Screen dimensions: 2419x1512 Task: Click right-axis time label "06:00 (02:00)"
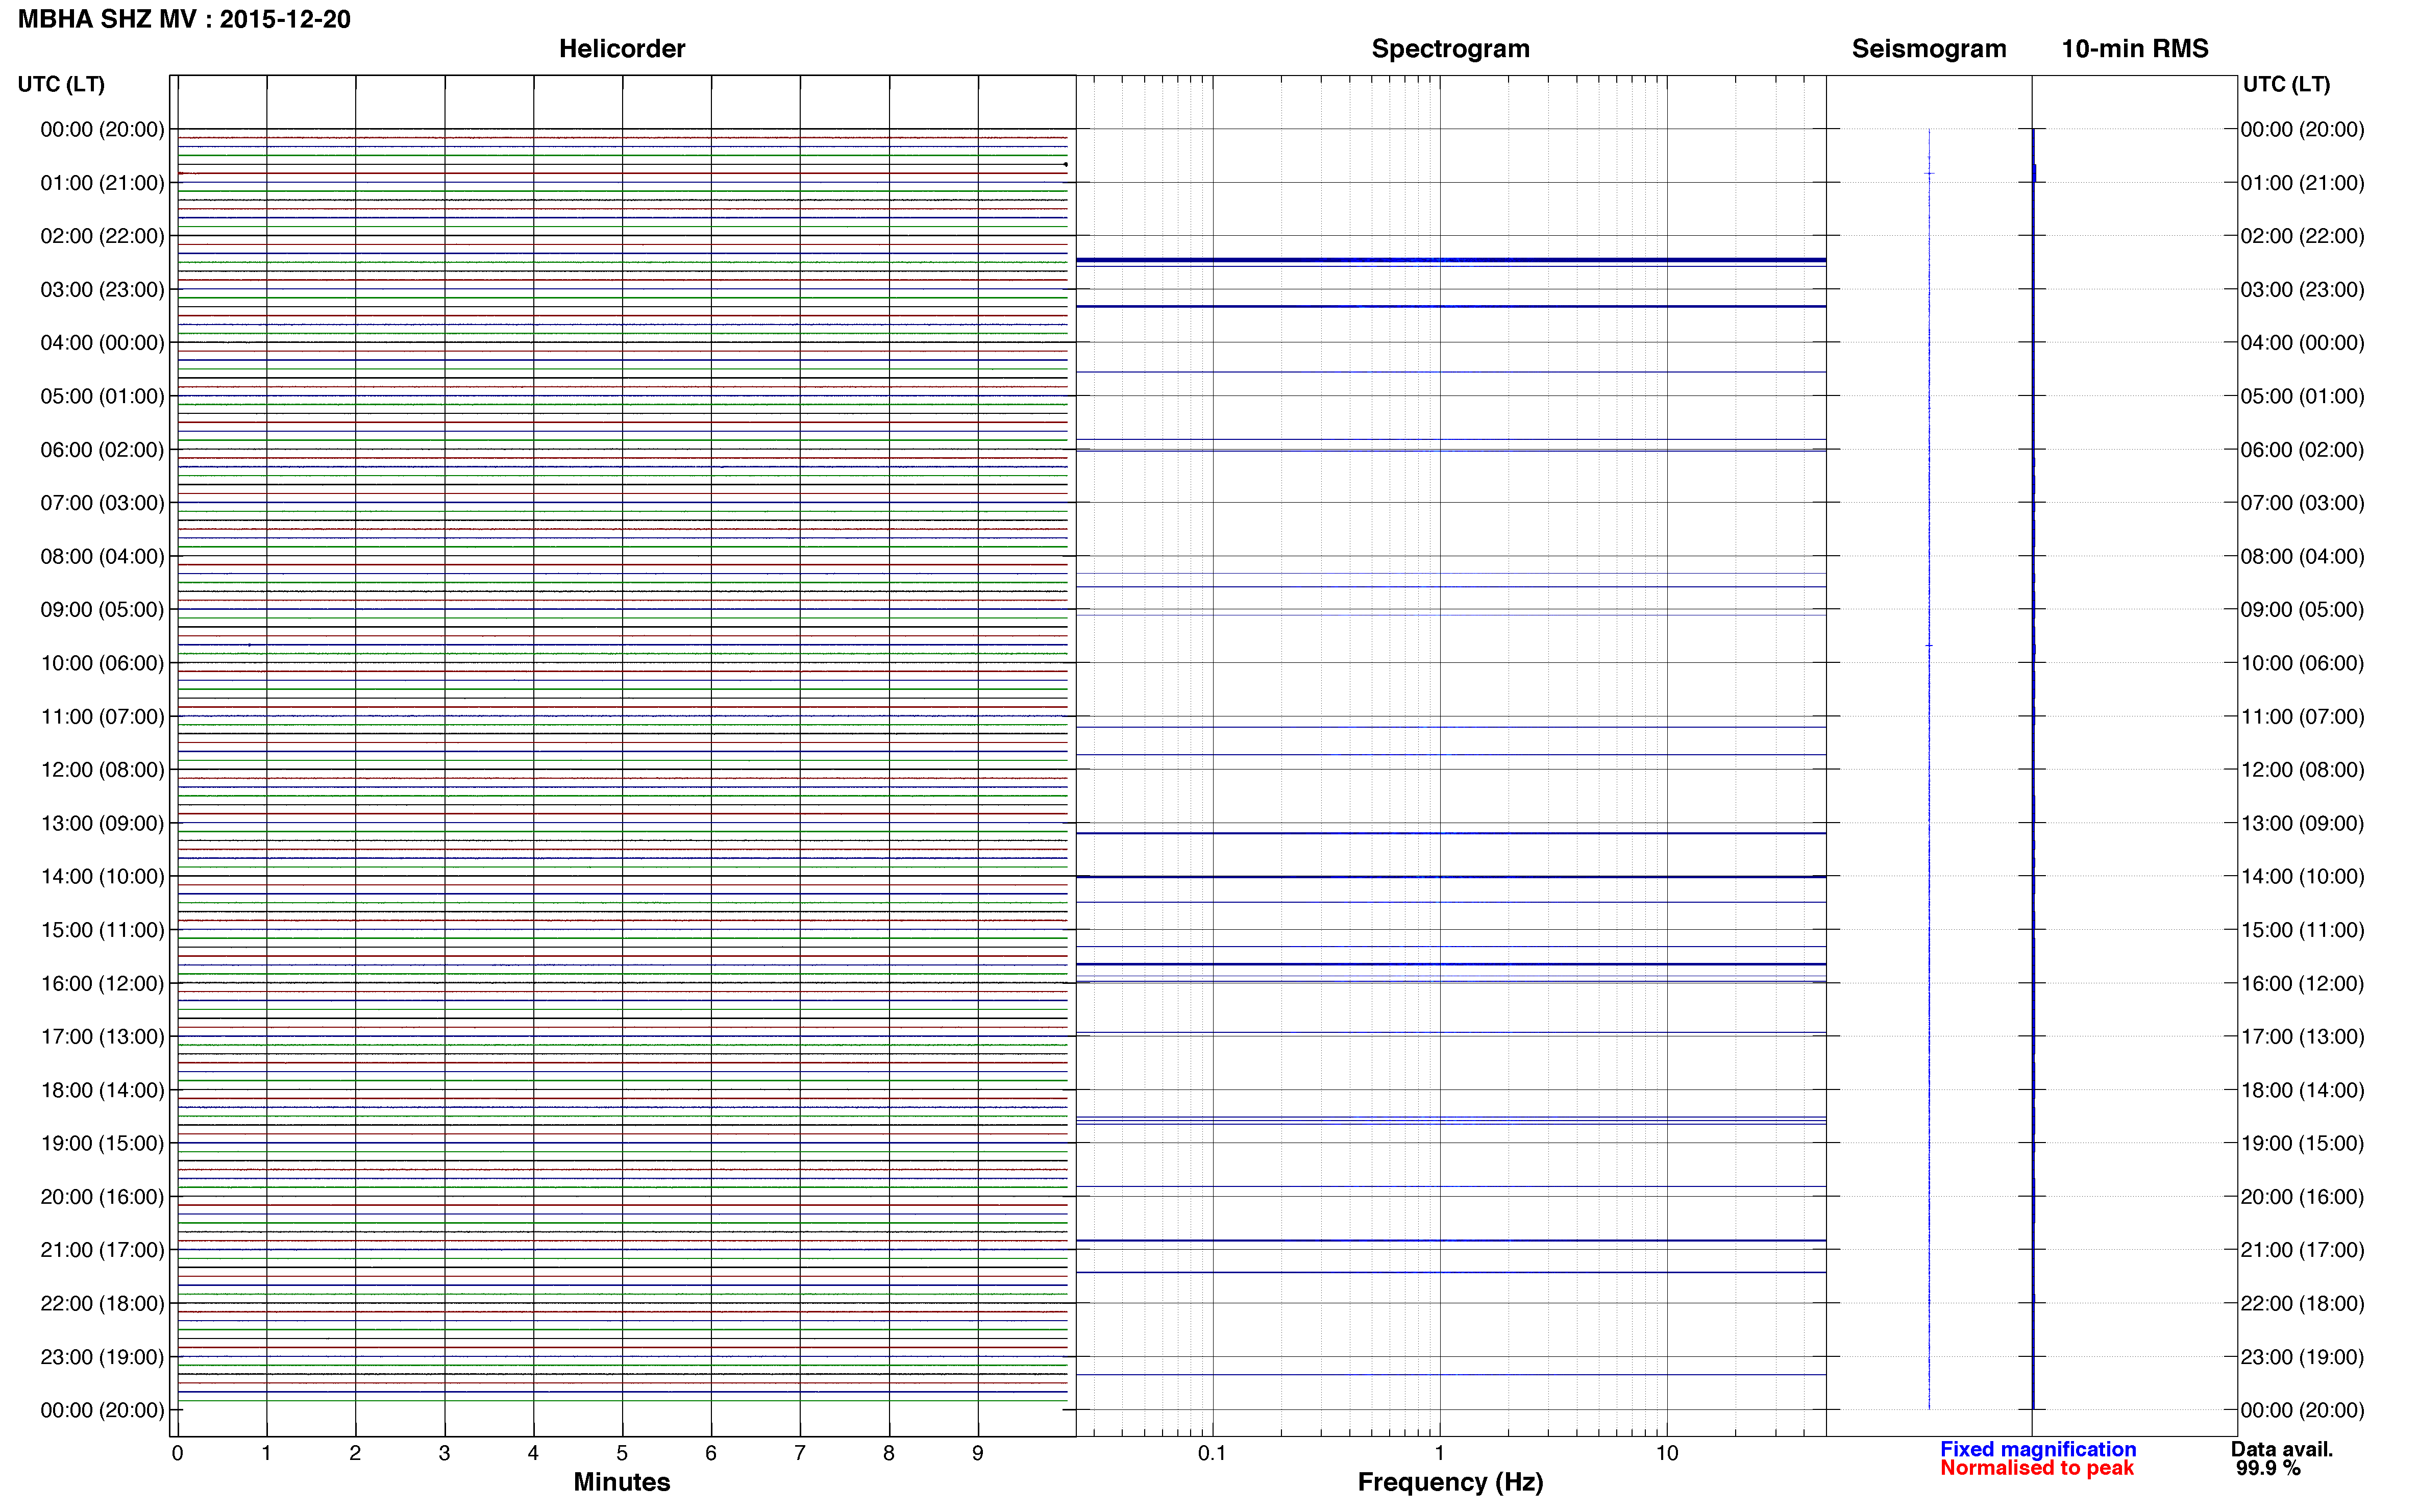(2303, 450)
